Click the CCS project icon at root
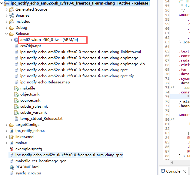Screen dimensions: 190x175 [x=7, y=3]
